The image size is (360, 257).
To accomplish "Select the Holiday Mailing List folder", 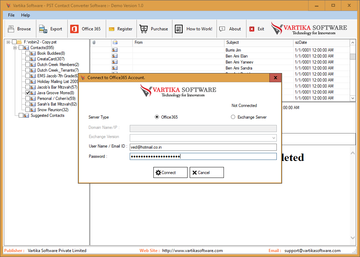I will pyautogui.click(x=57, y=82).
